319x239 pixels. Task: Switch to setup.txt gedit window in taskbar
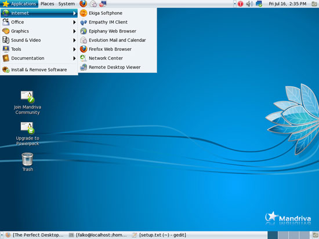(159, 235)
